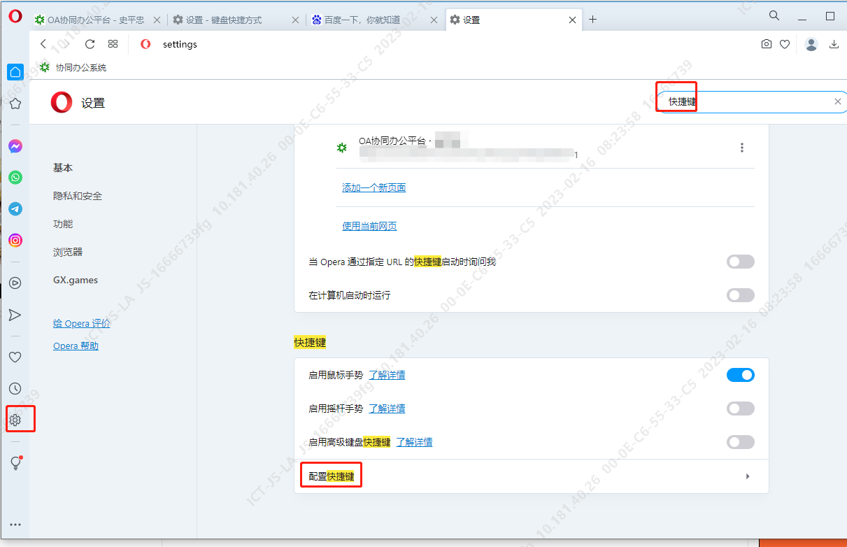
Task: Open WhatsApp in the sidebar
Action: point(15,178)
